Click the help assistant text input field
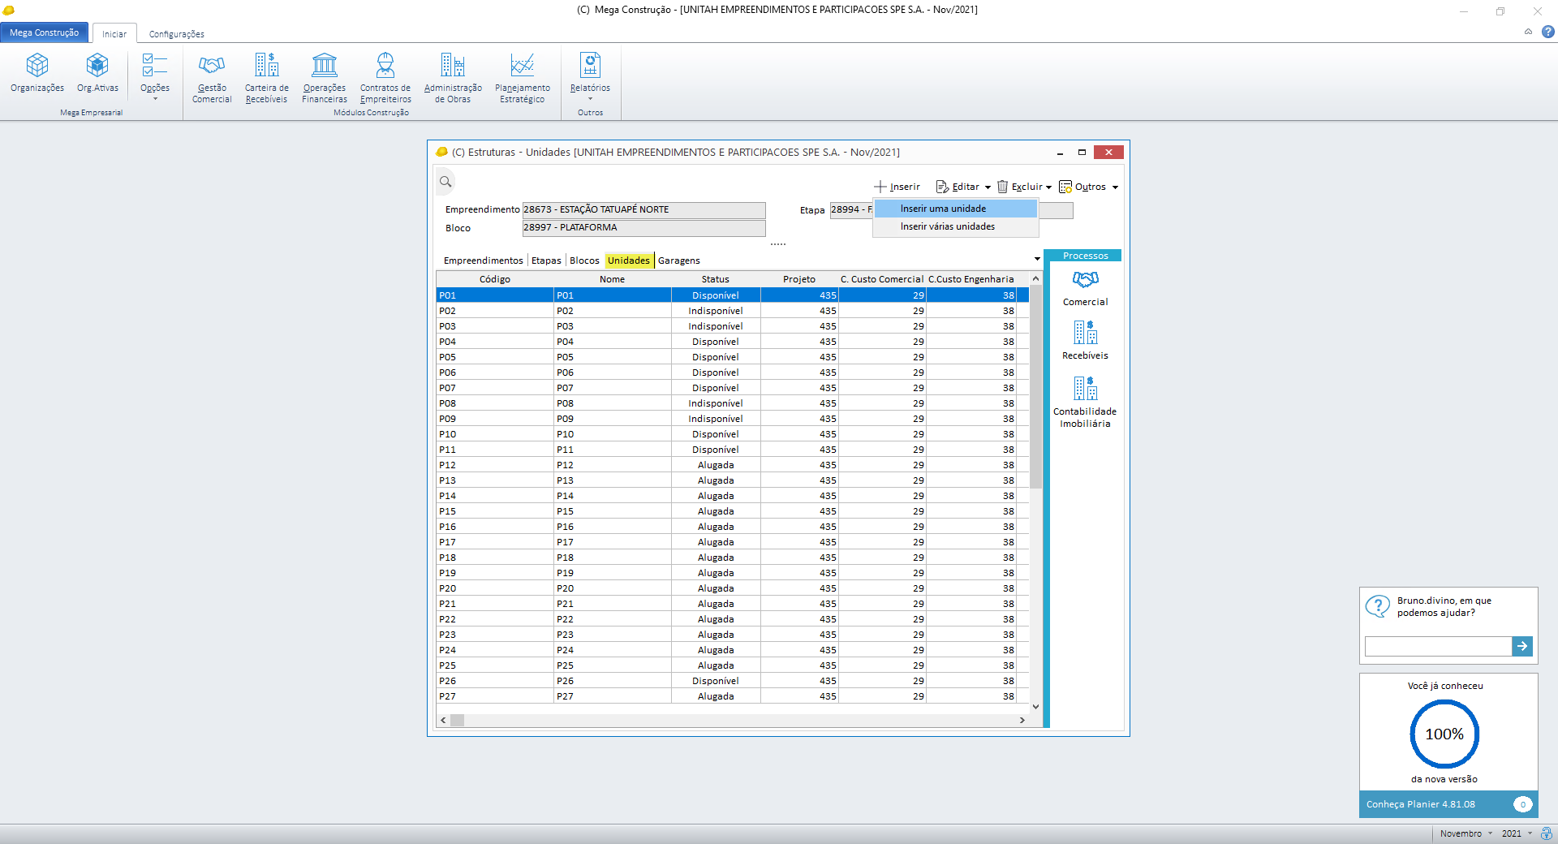The image size is (1558, 844). coord(1437,646)
